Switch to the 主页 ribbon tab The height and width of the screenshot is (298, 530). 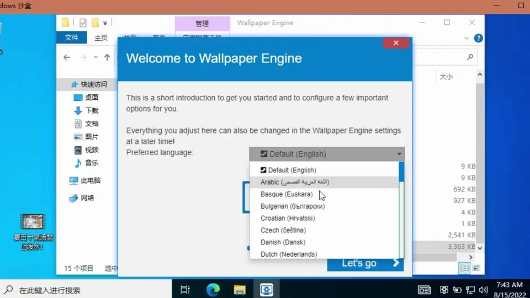click(x=100, y=38)
